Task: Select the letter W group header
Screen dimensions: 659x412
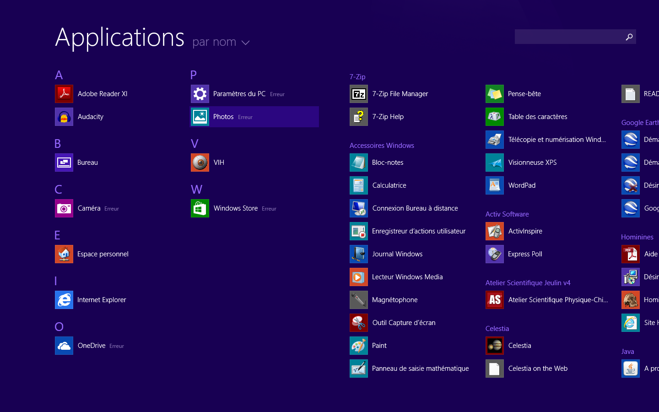Action: pos(196,190)
